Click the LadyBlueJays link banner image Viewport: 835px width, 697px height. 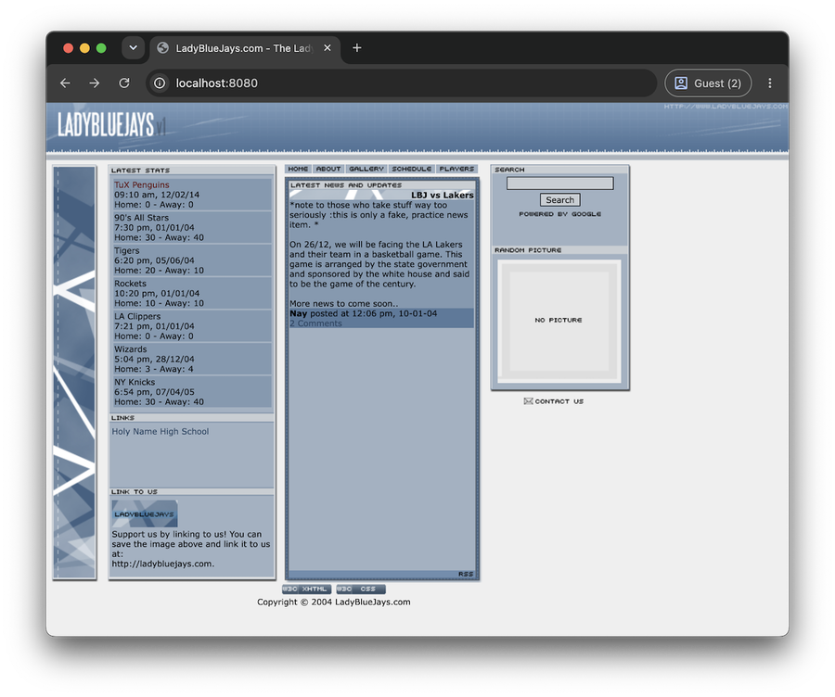(x=145, y=513)
